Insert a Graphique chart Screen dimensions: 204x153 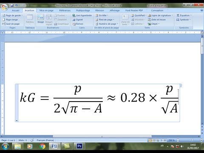click(x=61, y=24)
